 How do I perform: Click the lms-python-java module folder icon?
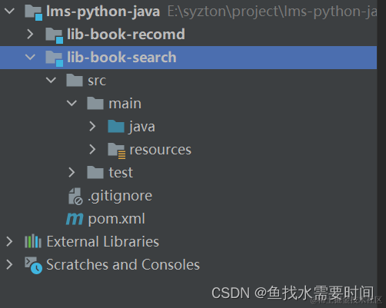(x=33, y=12)
